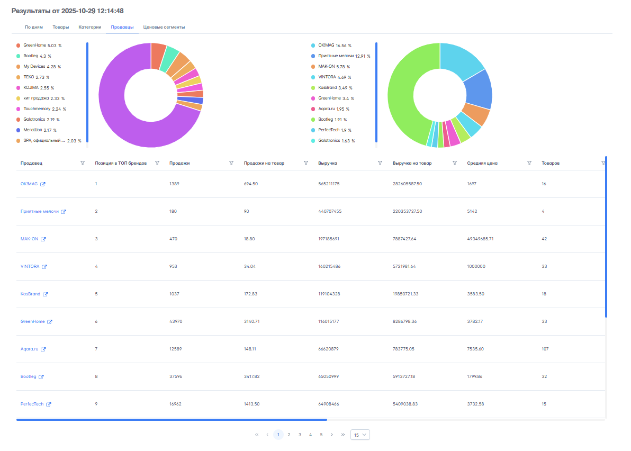Open filter for Продажи column
The height and width of the screenshot is (451, 631).
[x=231, y=163]
